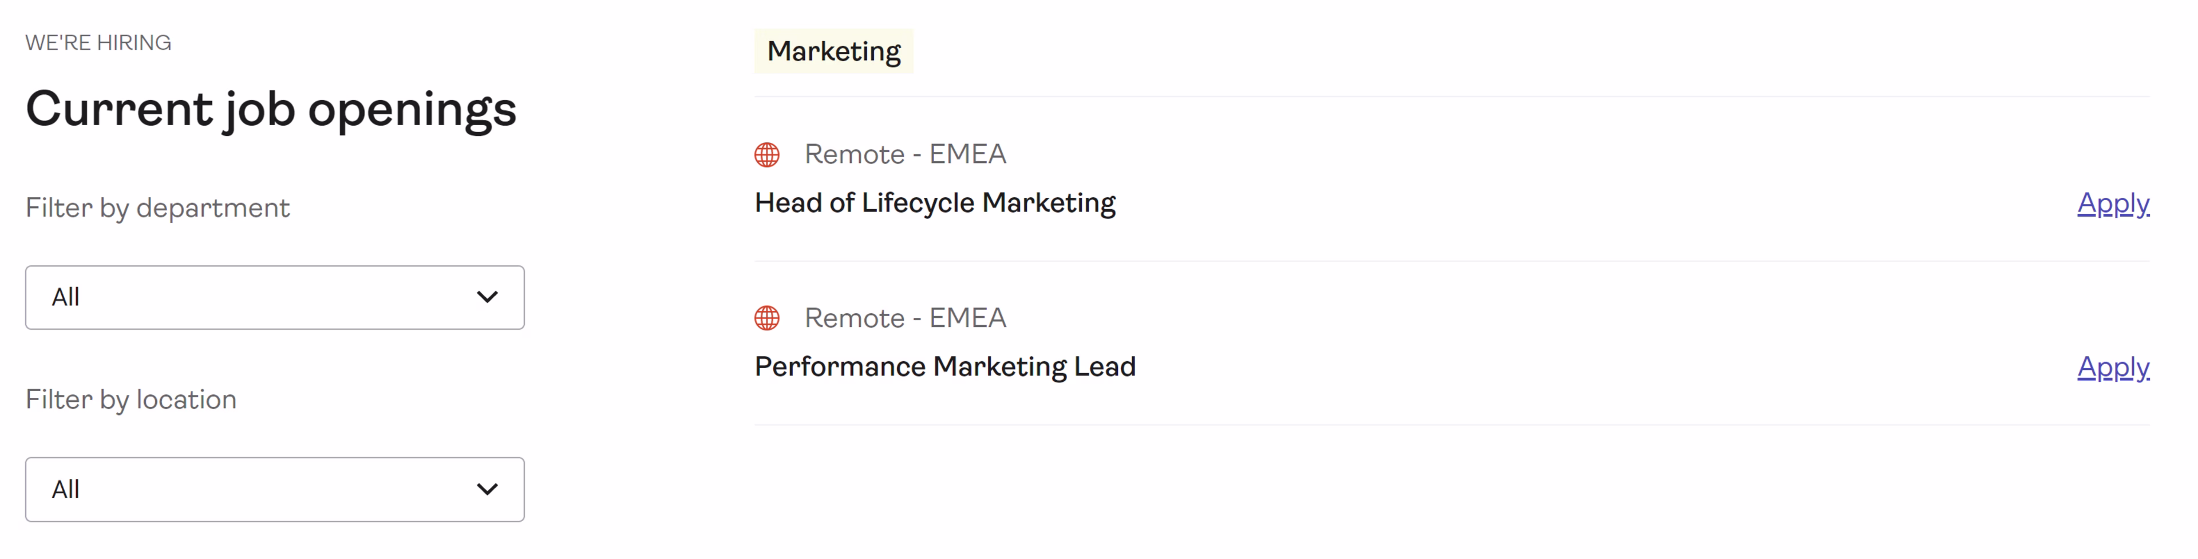Select the "All" value in the location filter

pyautogui.click(x=66, y=489)
